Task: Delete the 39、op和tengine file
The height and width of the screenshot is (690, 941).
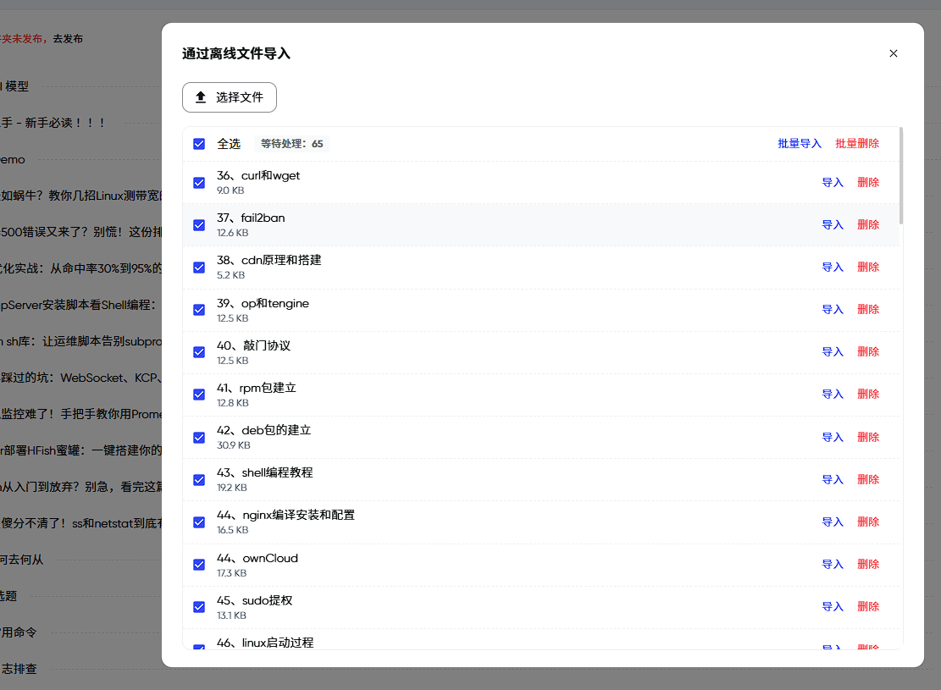Action: coord(868,310)
